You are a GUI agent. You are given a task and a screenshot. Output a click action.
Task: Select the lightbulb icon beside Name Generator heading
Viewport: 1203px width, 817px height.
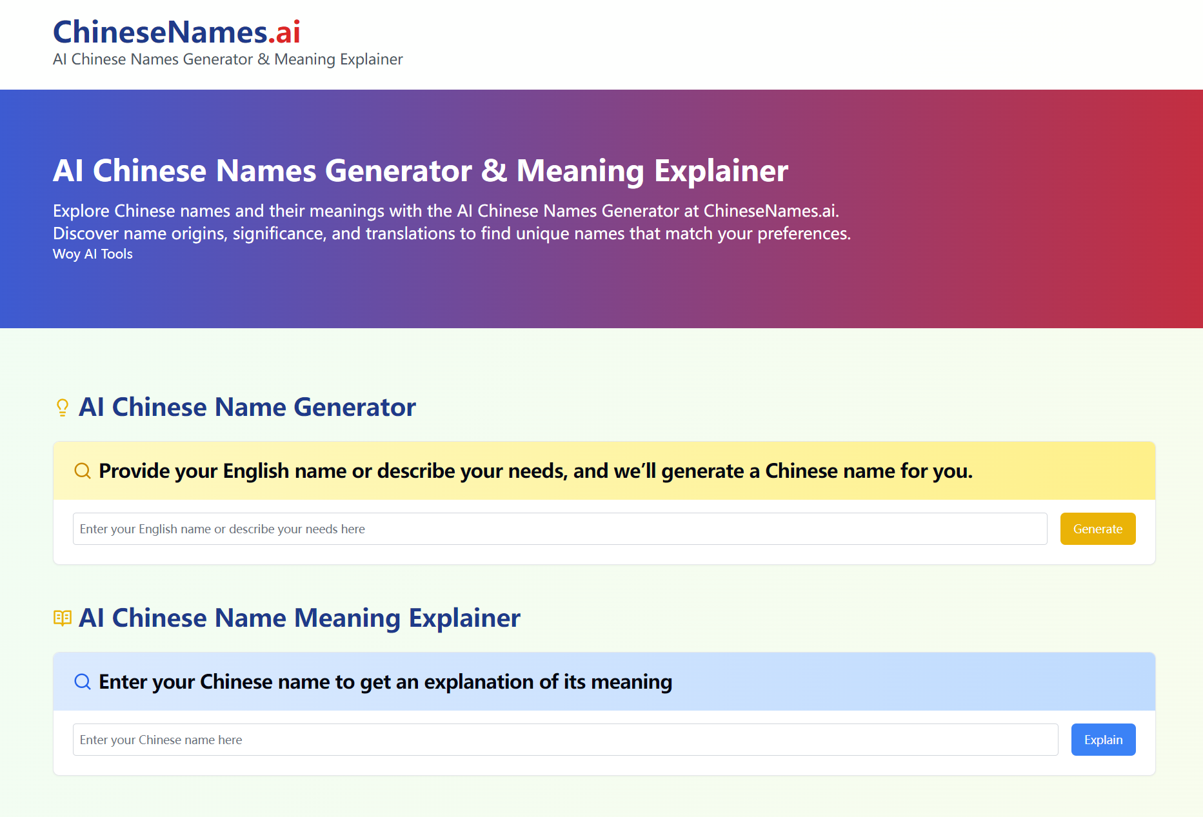coord(62,407)
